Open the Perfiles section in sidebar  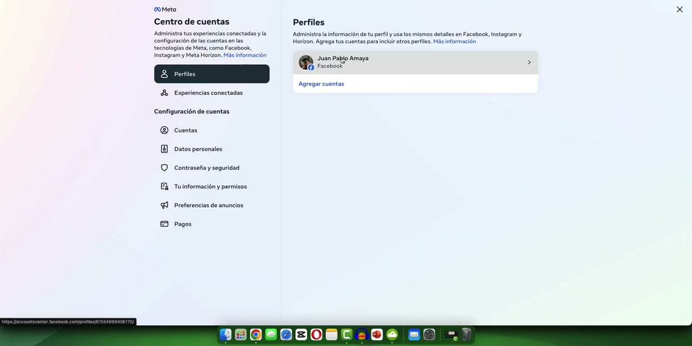click(x=211, y=74)
